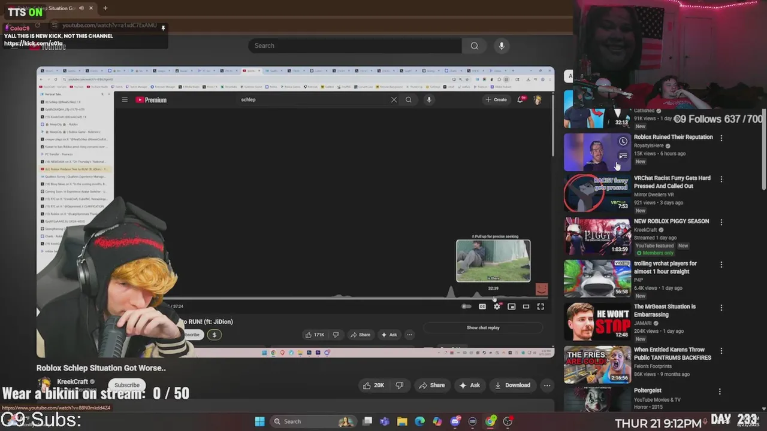The height and width of the screenshot is (431, 767).
Task: Open Microsoft Teams from the taskbar
Action: (385, 421)
